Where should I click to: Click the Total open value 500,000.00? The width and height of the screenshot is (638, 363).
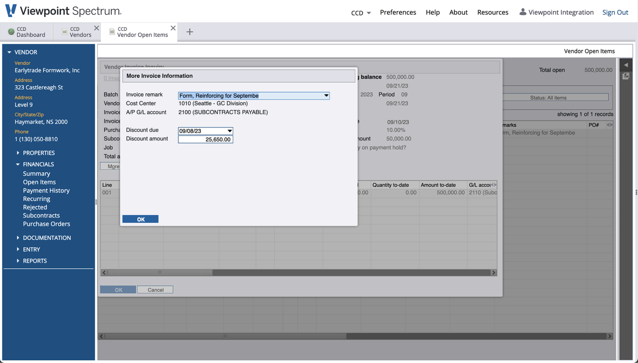(x=598, y=70)
